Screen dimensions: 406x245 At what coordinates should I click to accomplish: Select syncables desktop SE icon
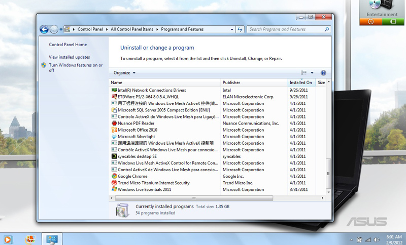click(x=114, y=156)
